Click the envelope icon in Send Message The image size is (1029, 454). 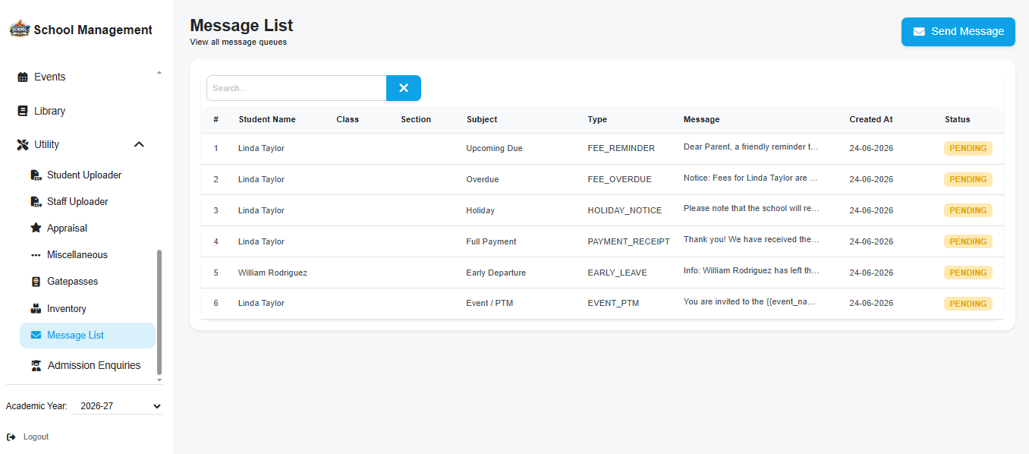point(919,32)
